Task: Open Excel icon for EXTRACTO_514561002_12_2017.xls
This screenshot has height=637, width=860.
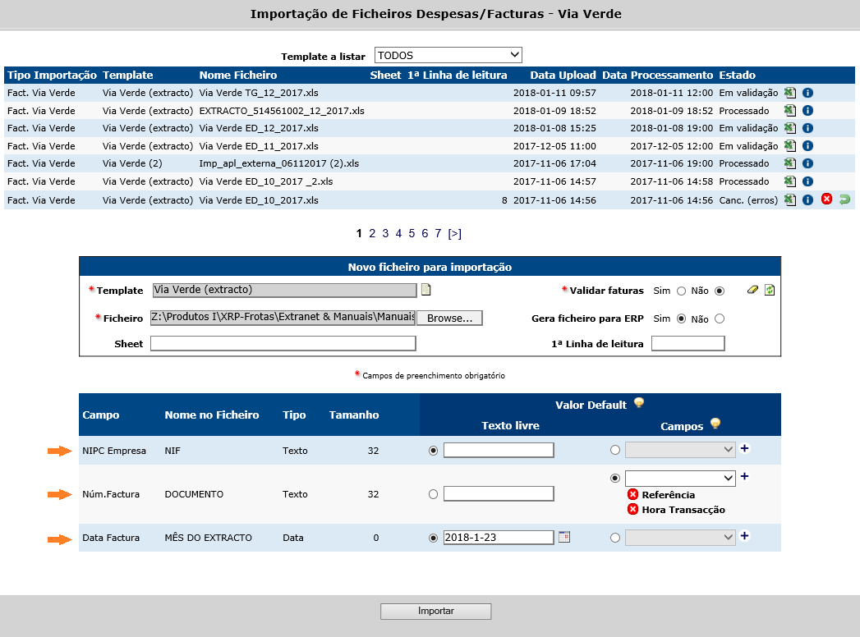Action: 790,110
